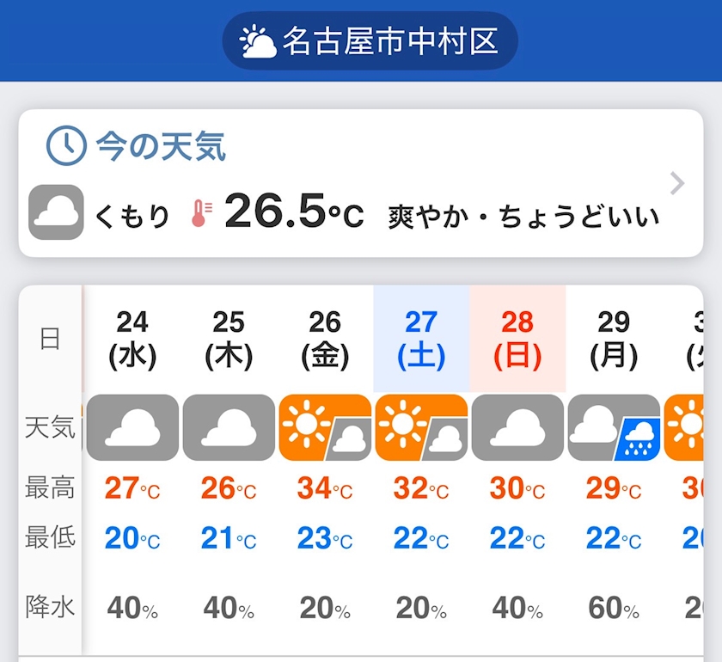Click the clock icon next to 今の天気

click(x=65, y=146)
